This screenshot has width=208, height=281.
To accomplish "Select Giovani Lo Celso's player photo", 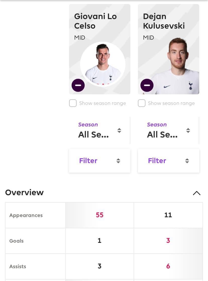I will coord(103,64).
